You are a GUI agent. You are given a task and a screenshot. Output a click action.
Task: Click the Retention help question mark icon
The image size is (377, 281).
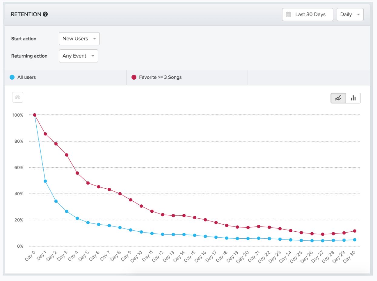point(45,14)
